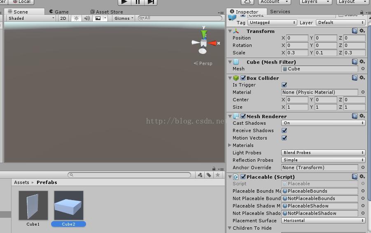Toggle the Persp projection label
Viewport: 371px width, 233px height.
coord(203,63)
